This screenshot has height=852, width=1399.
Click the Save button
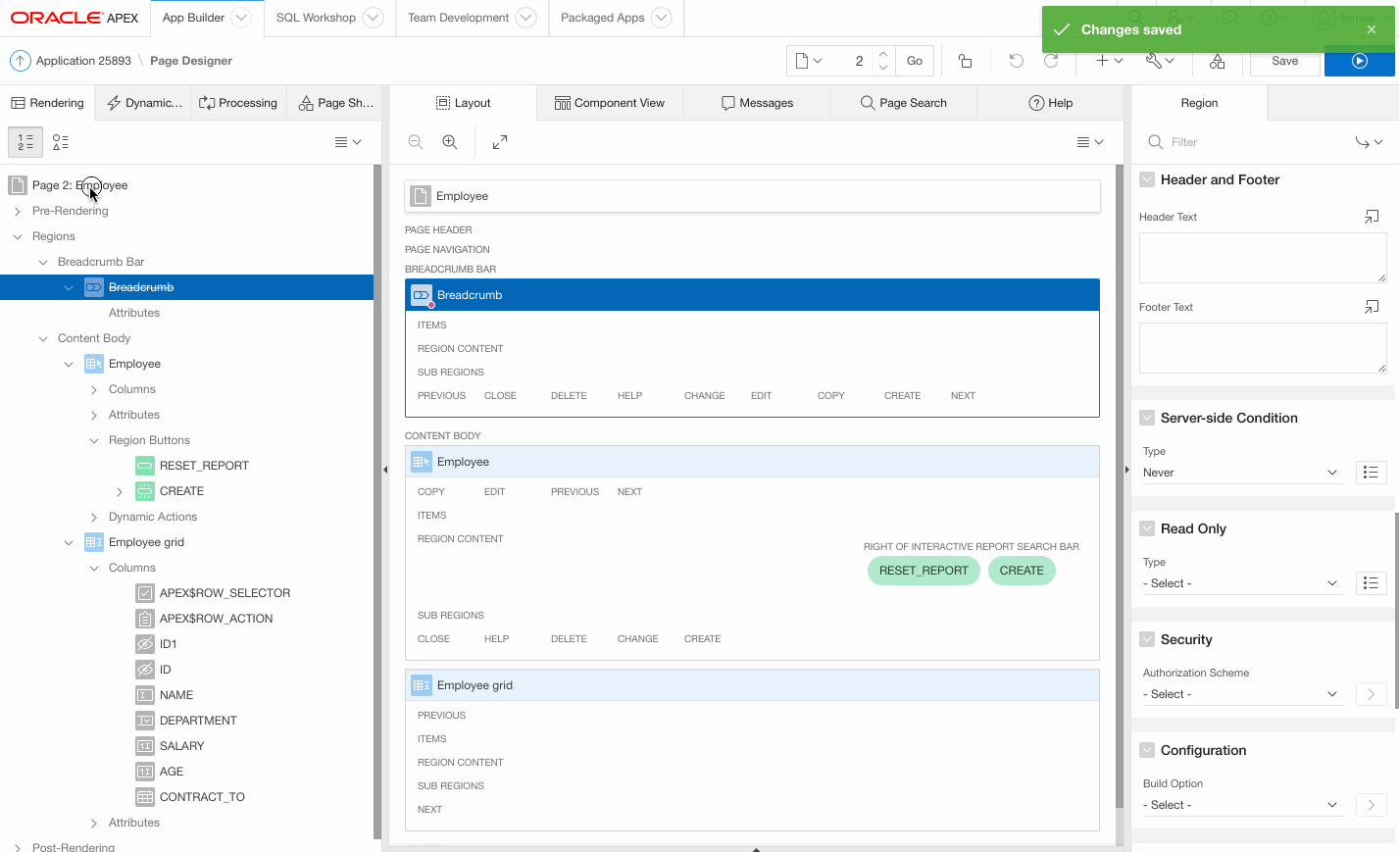(x=1284, y=61)
